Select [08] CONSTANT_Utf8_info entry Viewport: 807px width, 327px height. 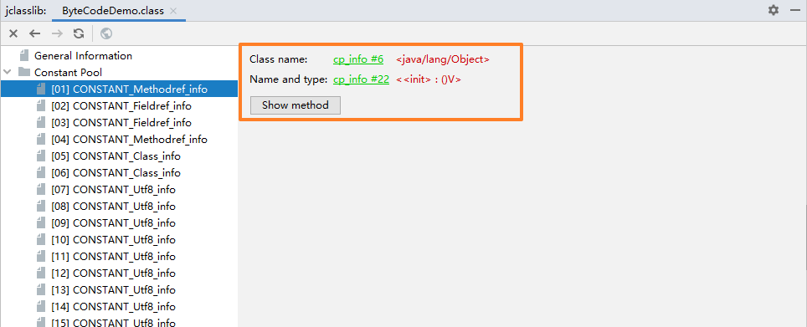113,207
